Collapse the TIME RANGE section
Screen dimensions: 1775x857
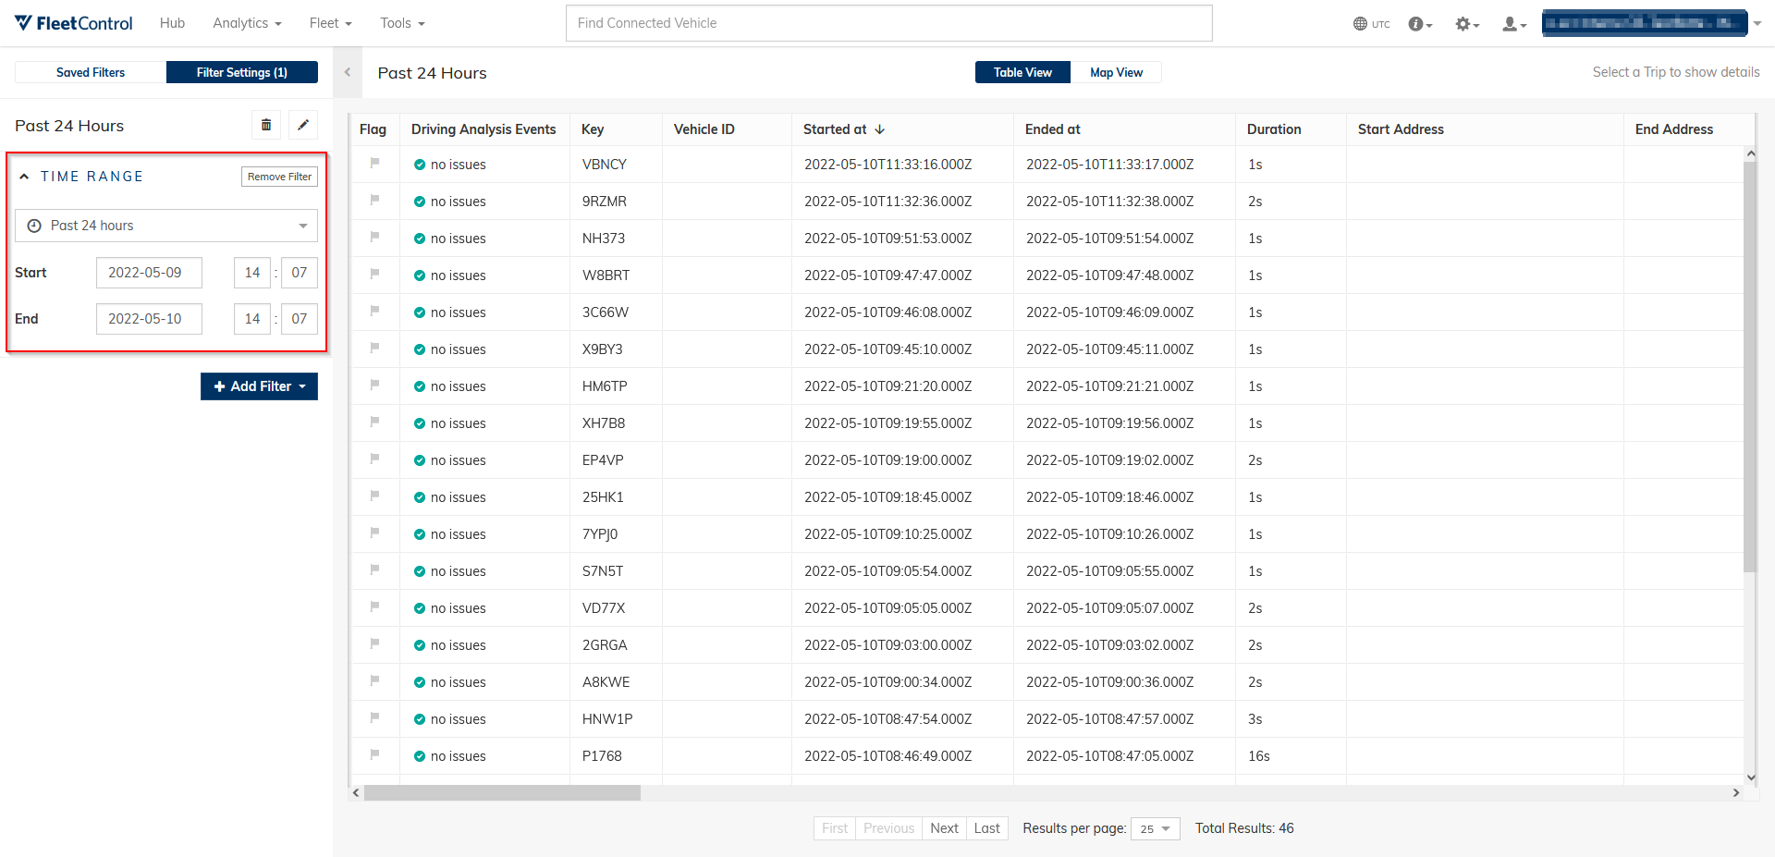tap(24, 177)
